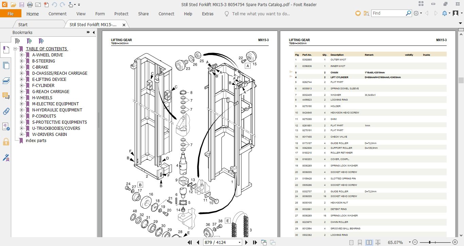Go to the previous search result arrow
Image resolution: width=464 pixels, height=246 pixels.
point(427,13)
